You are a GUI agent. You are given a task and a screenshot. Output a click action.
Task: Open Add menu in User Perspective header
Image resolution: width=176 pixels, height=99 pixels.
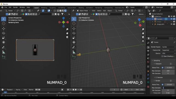tap(104, 11)
